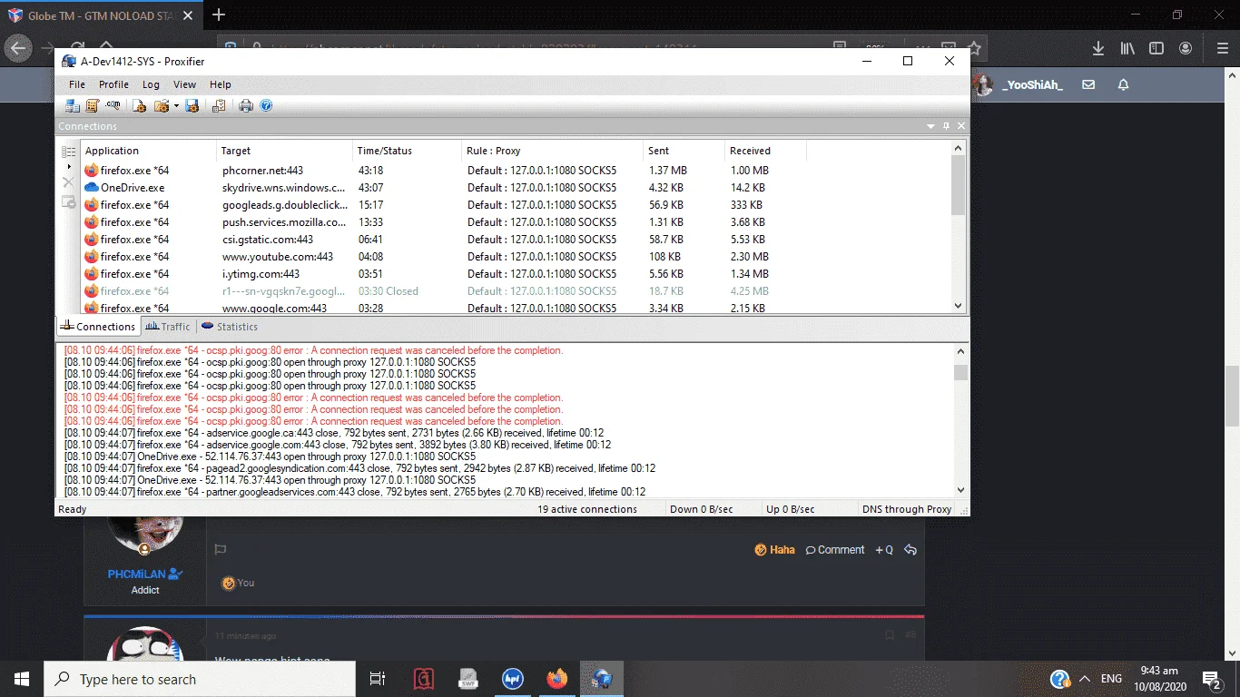Click the Comment link on the post
Viewport: 1240px width, 697px height.
[835, 550]
